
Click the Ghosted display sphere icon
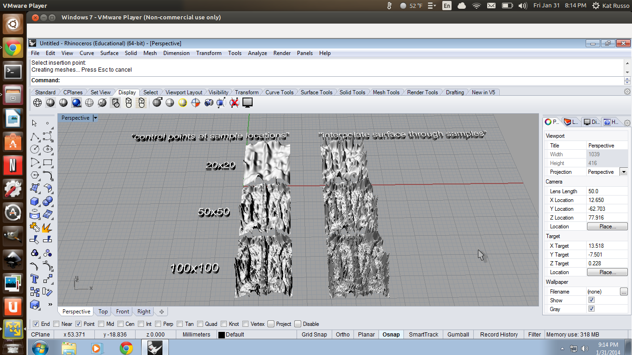tap(89, 103)
